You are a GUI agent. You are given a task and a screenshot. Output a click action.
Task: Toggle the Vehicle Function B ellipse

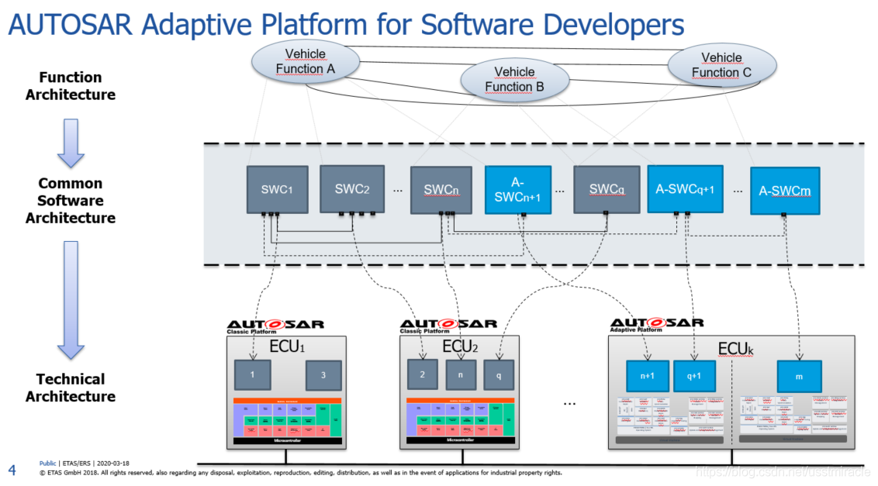515,79
